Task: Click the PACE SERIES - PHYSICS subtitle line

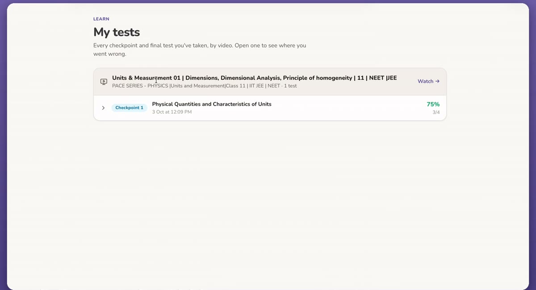Action: [x=205, y=86]
